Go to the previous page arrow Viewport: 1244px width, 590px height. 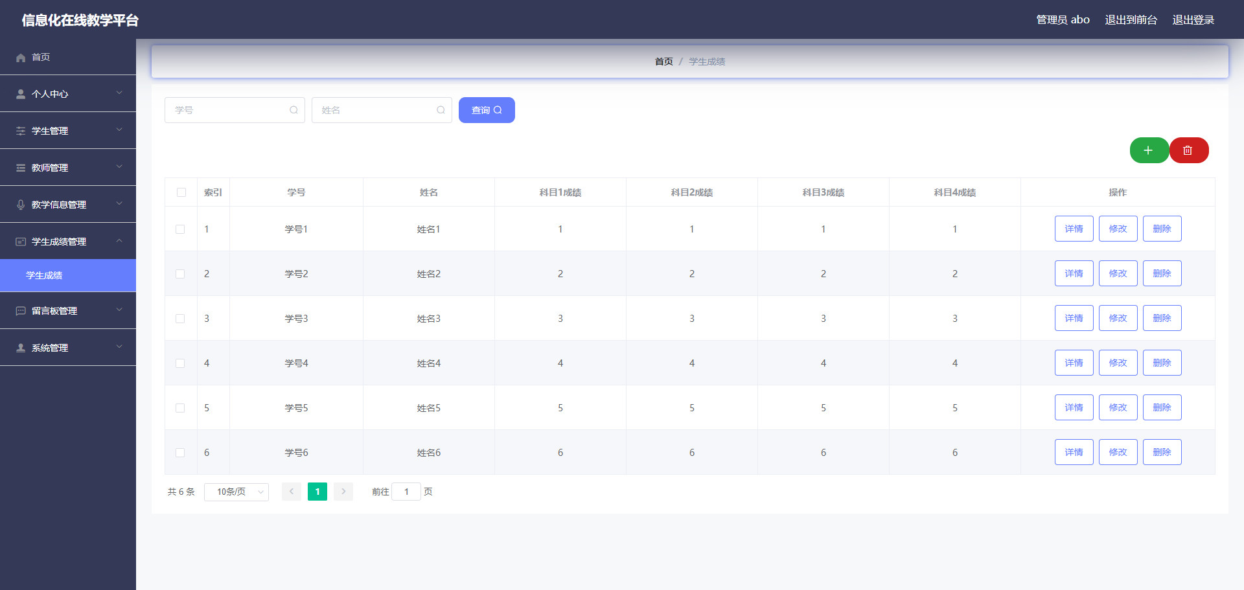292,492
